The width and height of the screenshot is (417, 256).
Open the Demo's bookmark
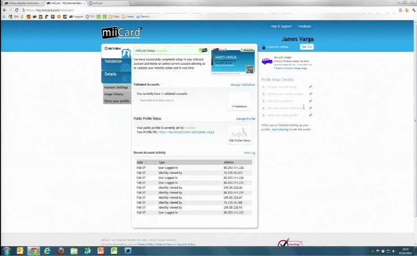(x=143, y=17)
